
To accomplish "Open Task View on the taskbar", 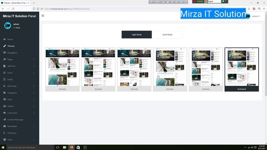I will tap(58, 147).
